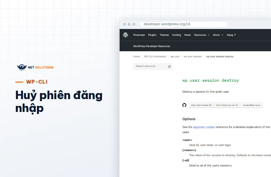Viewport: 271px width, 177px height.
Task: Go to WP-CLI Commands breadcrumb
Action: tap(155, 56)
